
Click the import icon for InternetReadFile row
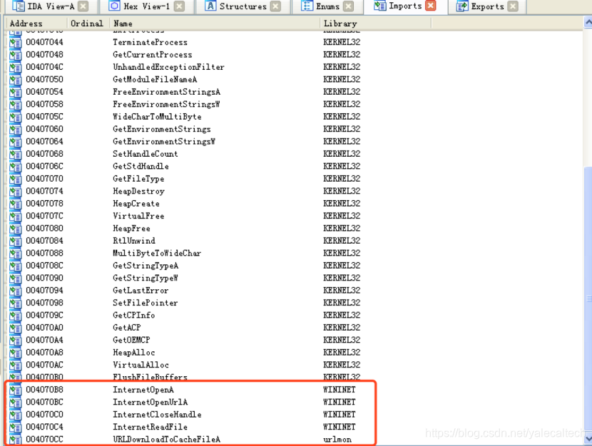16,427
